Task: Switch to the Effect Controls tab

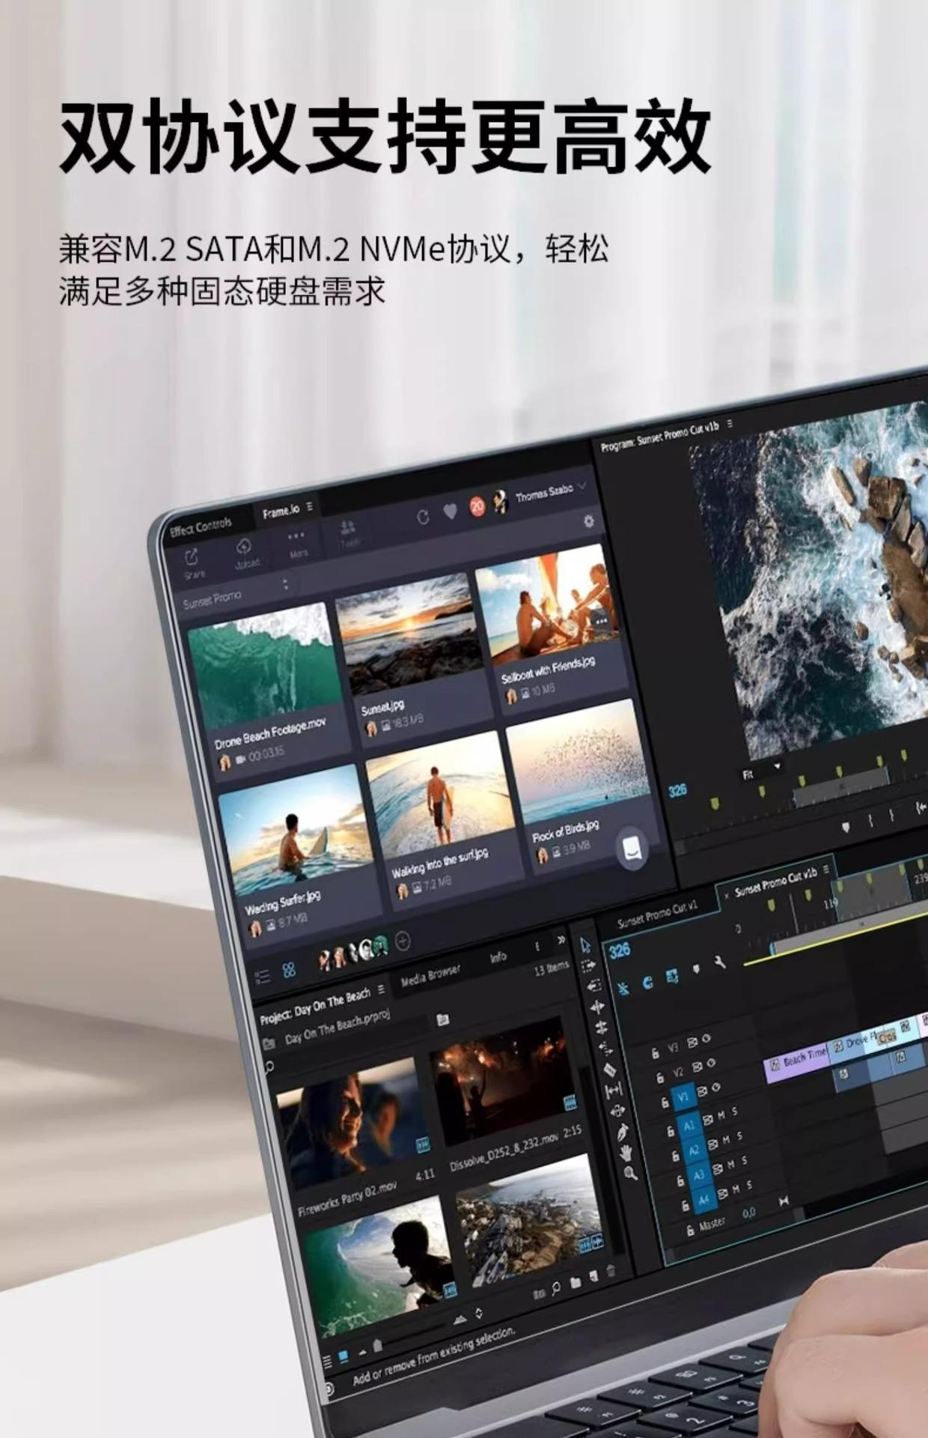Action: click(x=201, y=527)
